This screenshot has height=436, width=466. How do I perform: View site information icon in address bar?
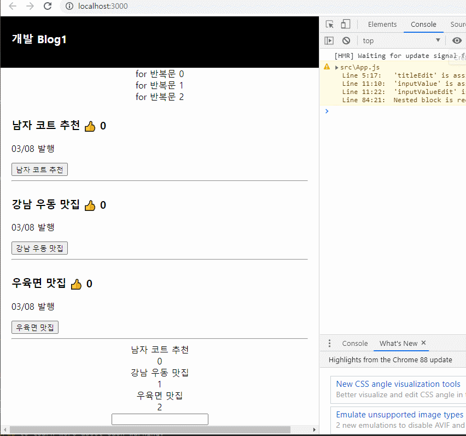69,6
